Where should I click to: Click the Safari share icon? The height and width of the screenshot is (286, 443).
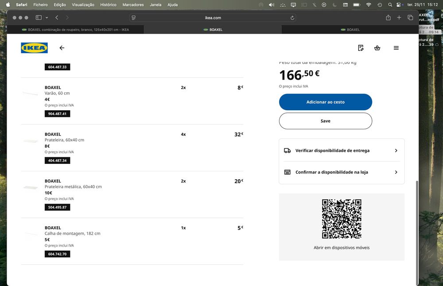coord(388,18)
